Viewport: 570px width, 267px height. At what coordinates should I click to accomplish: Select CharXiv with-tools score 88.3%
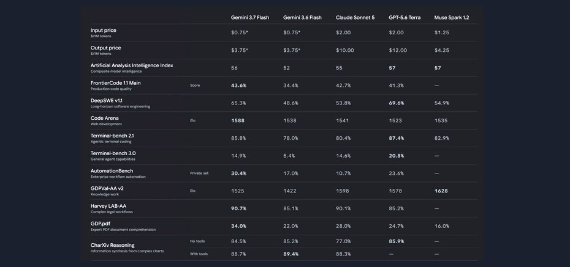click(x=343, y=254)
